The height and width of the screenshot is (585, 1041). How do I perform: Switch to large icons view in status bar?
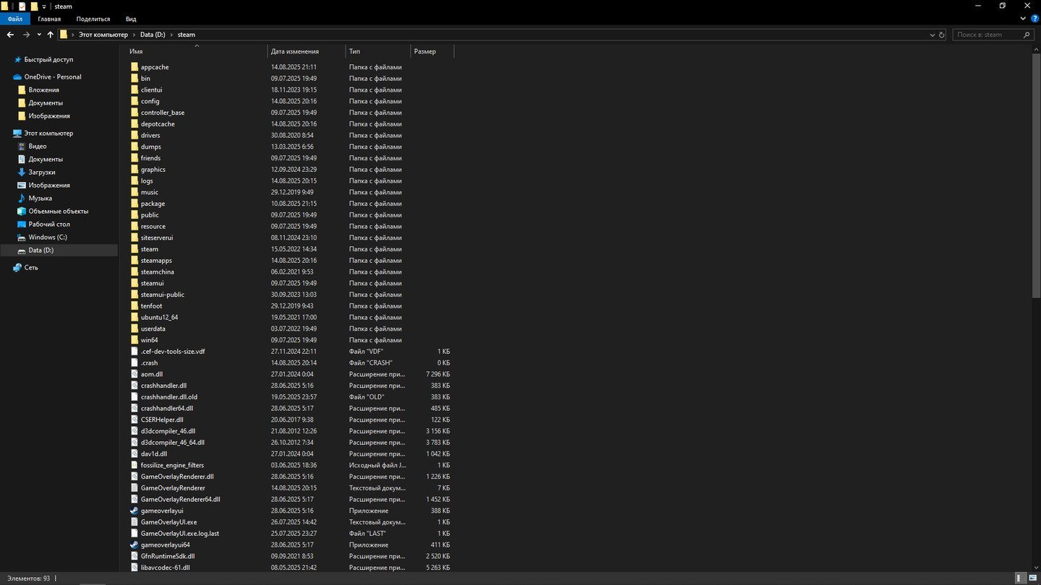pyautogui.click(x=1032, y=578)
